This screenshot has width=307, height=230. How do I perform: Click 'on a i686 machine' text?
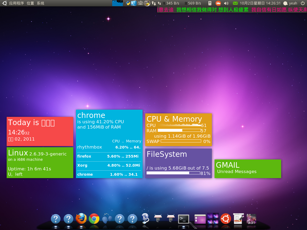pos(25,159)
